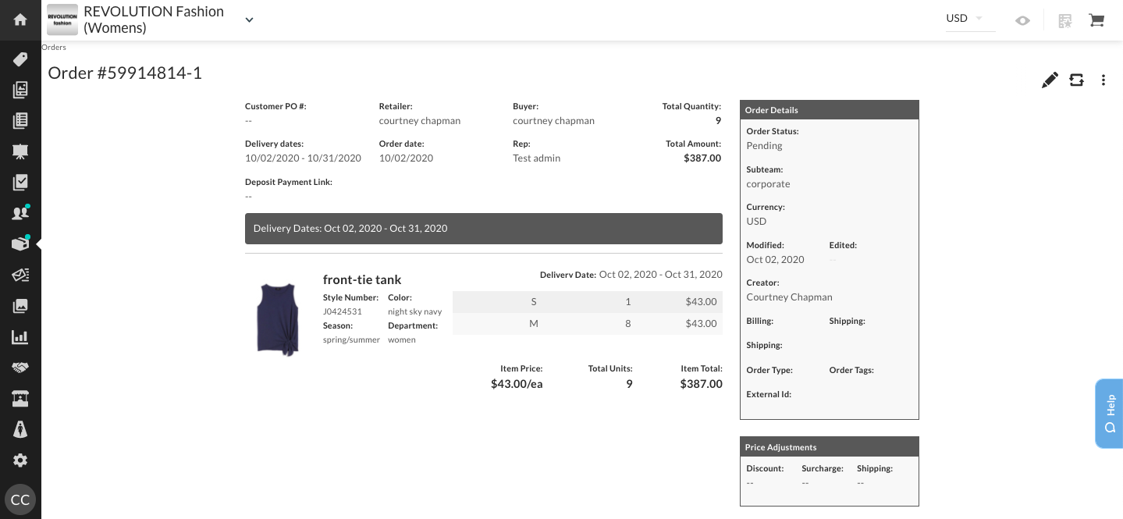Click the color value night sky navy
The height and width of the screenshot is (519, 1123).
(x=415, y=311)
